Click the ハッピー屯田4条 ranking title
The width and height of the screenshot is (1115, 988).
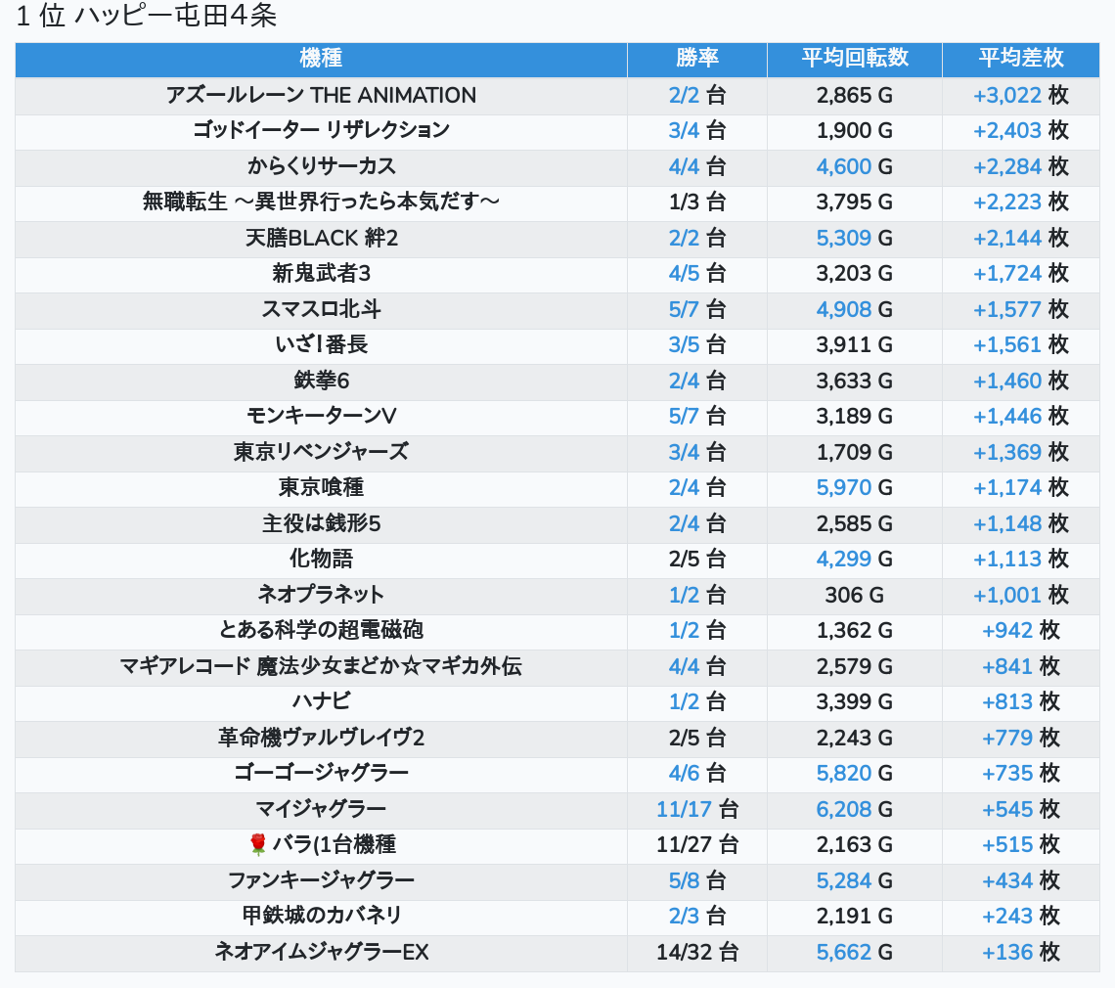point(147,17)
